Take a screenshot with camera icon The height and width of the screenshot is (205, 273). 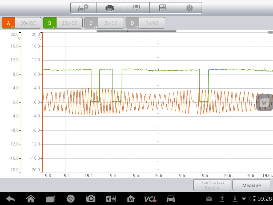click(x=91, y=199)
